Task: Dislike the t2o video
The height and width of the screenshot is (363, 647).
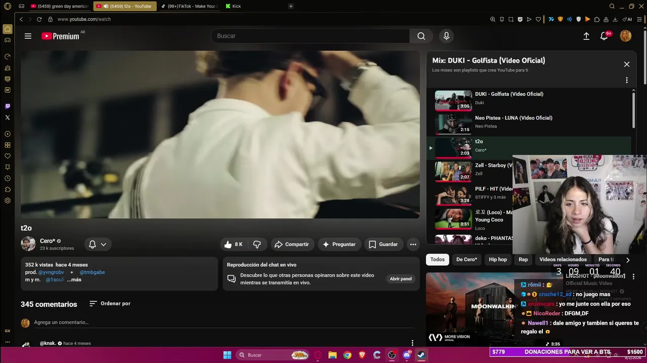Action: (257, 245)
